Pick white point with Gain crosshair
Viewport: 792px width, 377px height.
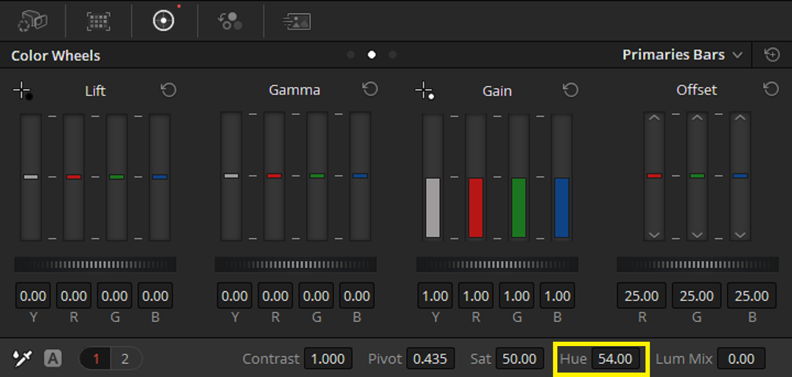click(x=424, y=92)
